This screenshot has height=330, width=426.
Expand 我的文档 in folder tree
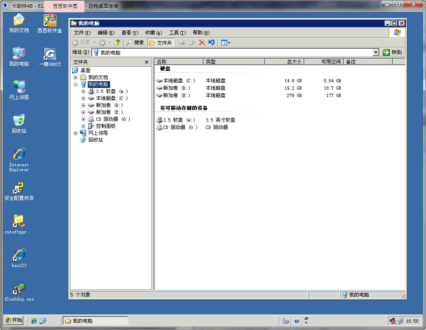coord(75,77)
